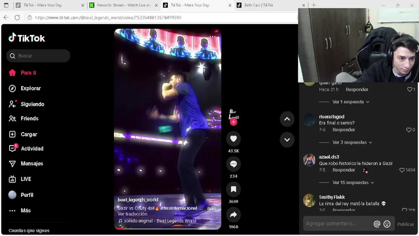The height and width of the screenshot is (236, 419).
Task: Click the browser address bar URL
Action: click(x=108, y=18)
